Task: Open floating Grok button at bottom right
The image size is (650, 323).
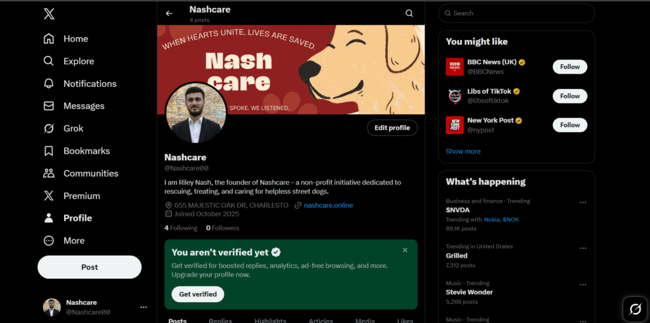Action: coord(635,309)
